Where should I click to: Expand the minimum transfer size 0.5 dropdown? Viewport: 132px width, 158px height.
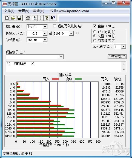pos(45,33)
